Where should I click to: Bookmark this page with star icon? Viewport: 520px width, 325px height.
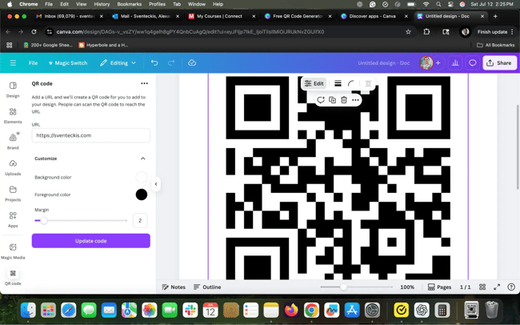click(x=408, y=32)
